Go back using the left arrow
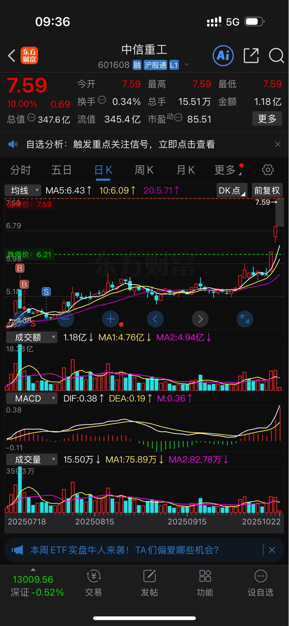 click(x=12, y=56)
